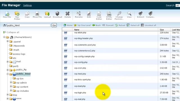Delete the selected item
Viewport: 180px width, 101px height.
[67, 15]
